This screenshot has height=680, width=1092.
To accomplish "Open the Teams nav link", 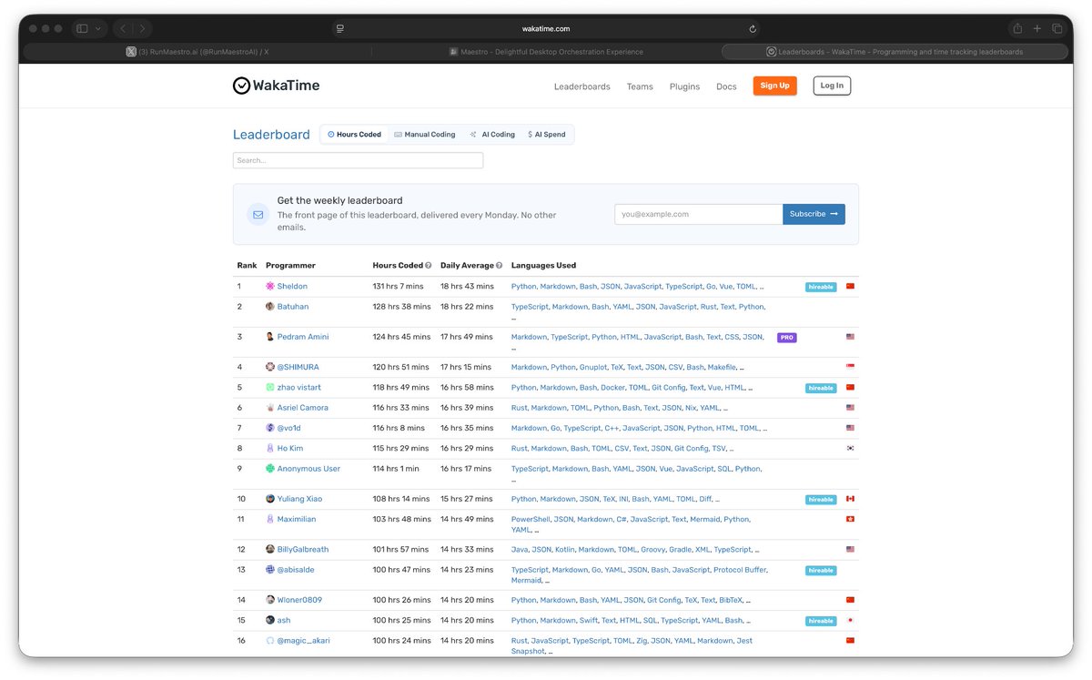I will tap(640, 86).
